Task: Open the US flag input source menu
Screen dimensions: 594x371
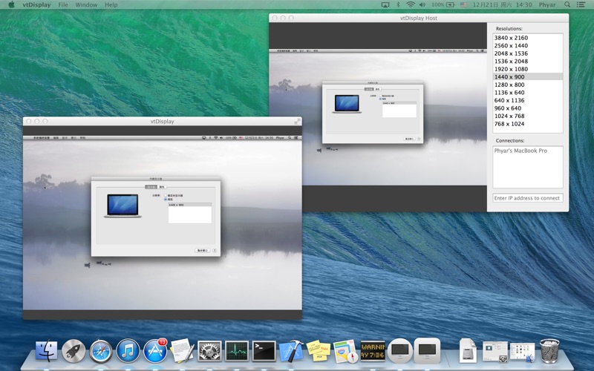Action: pyautogui.click(x=463, y=4)
